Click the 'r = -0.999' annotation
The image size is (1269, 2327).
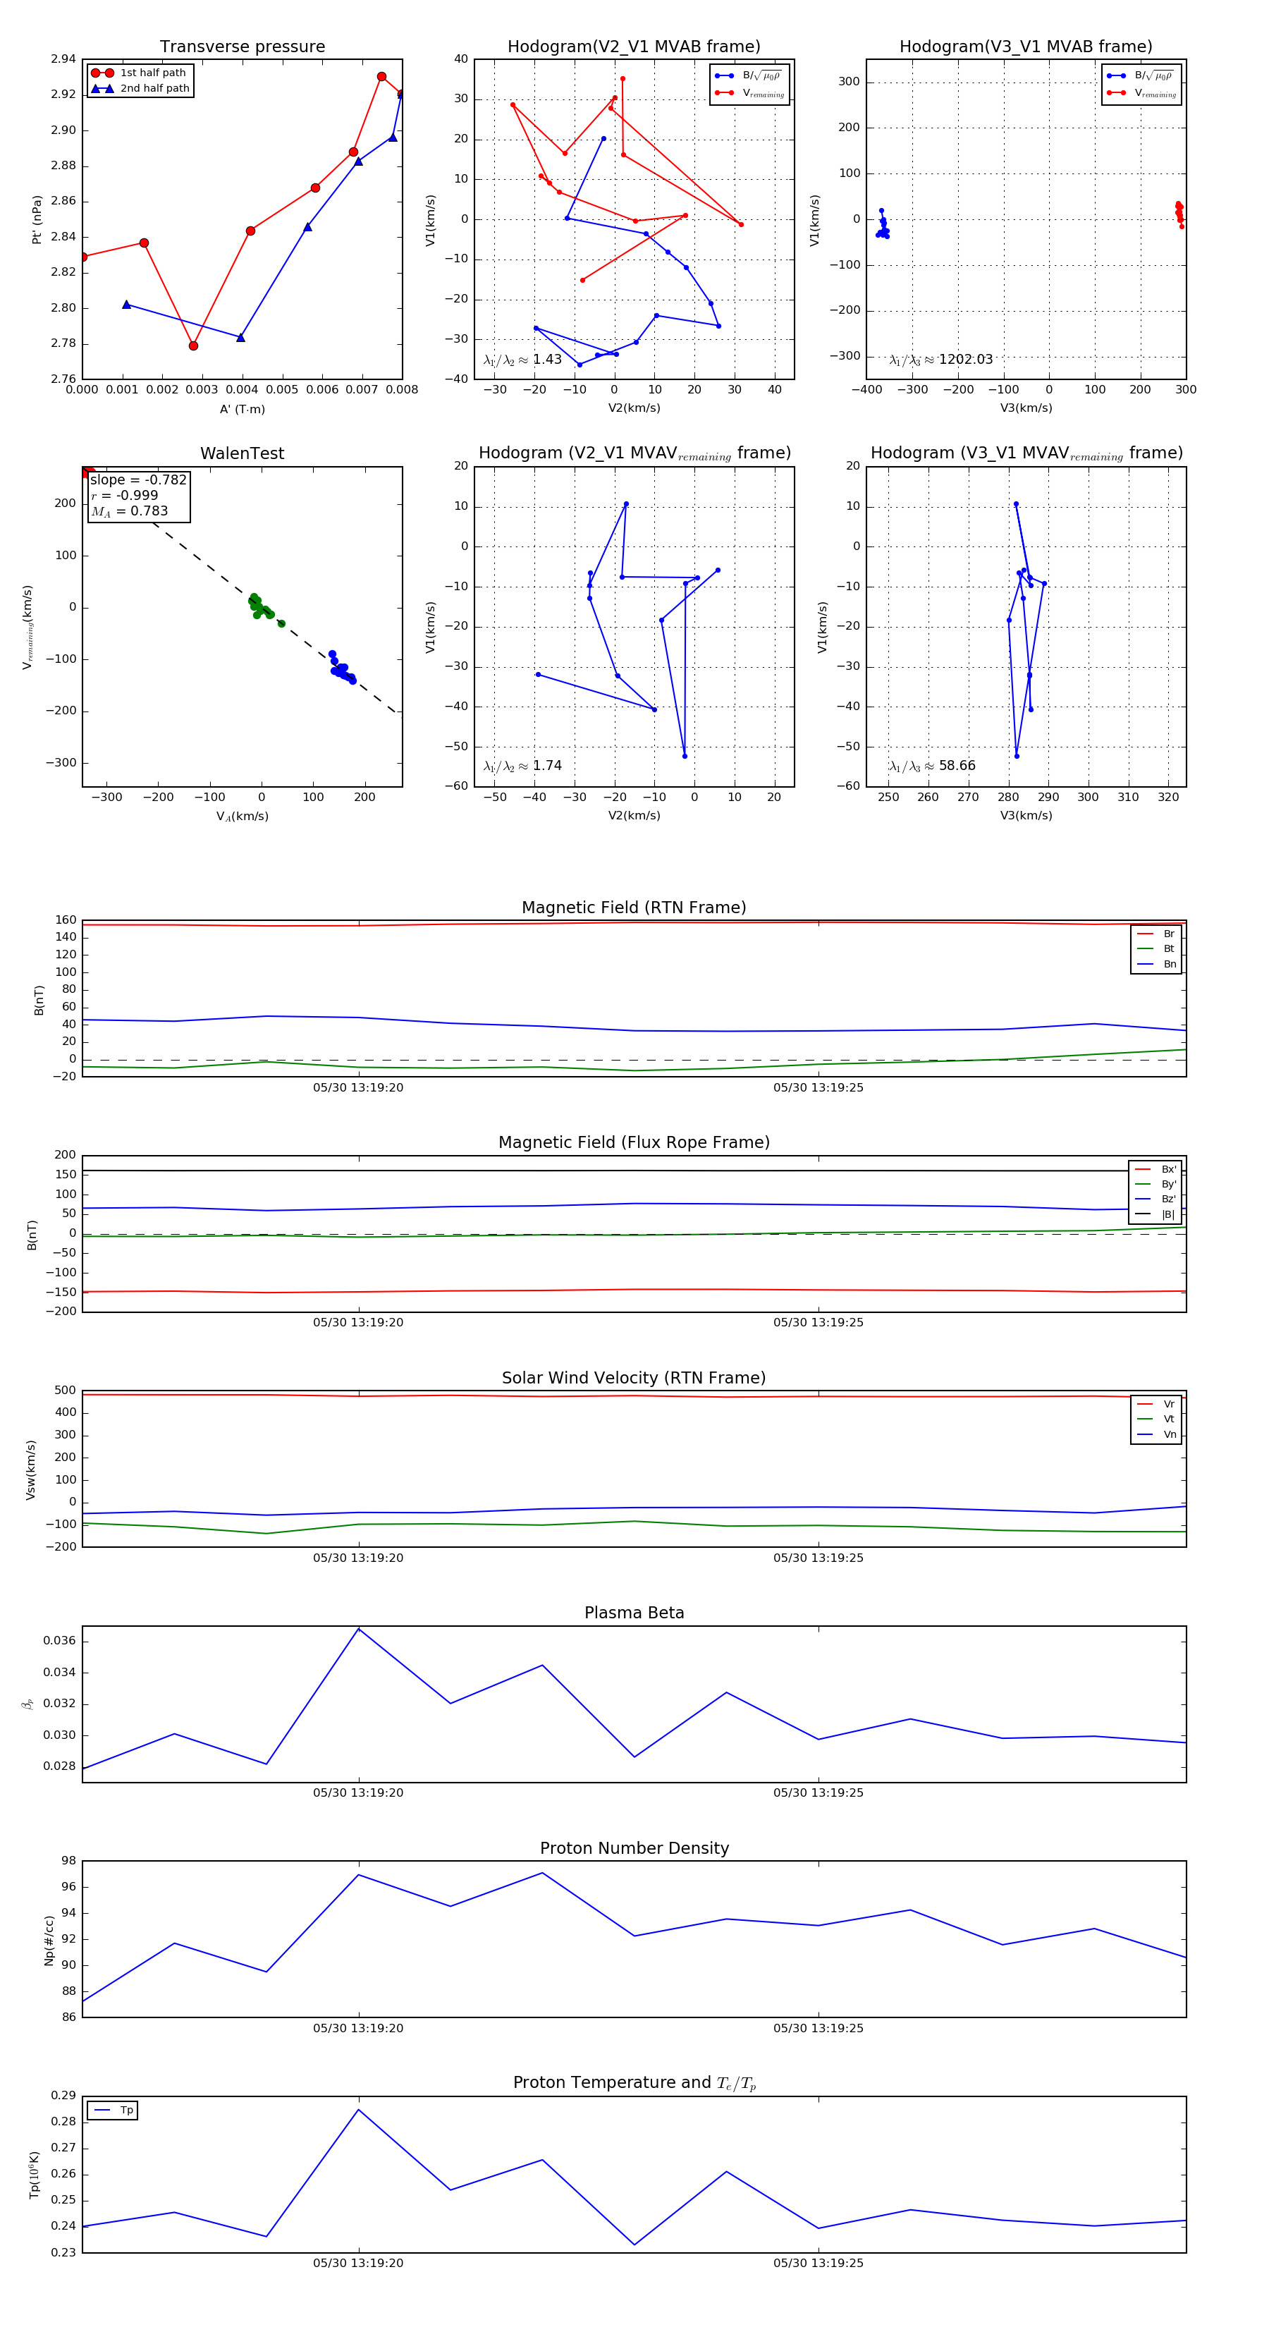(x=125, y=495)
